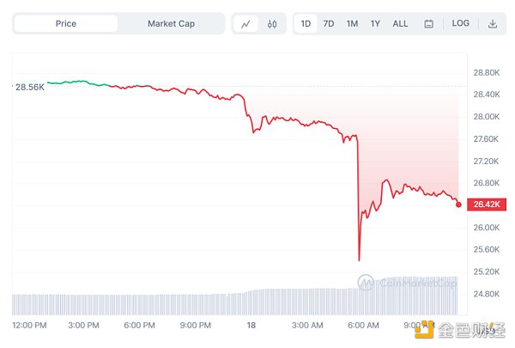Select the Price tab
The image size is (515, 348).
point(66,23)
